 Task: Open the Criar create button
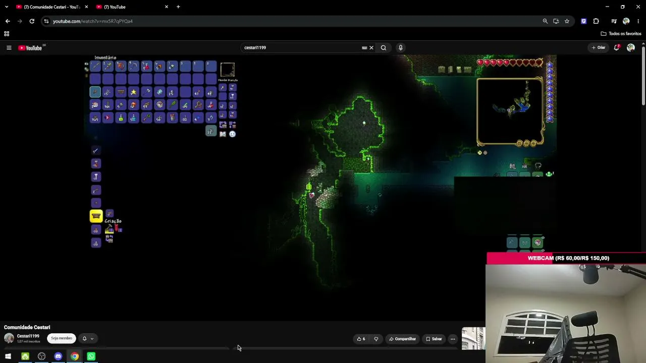599,48
